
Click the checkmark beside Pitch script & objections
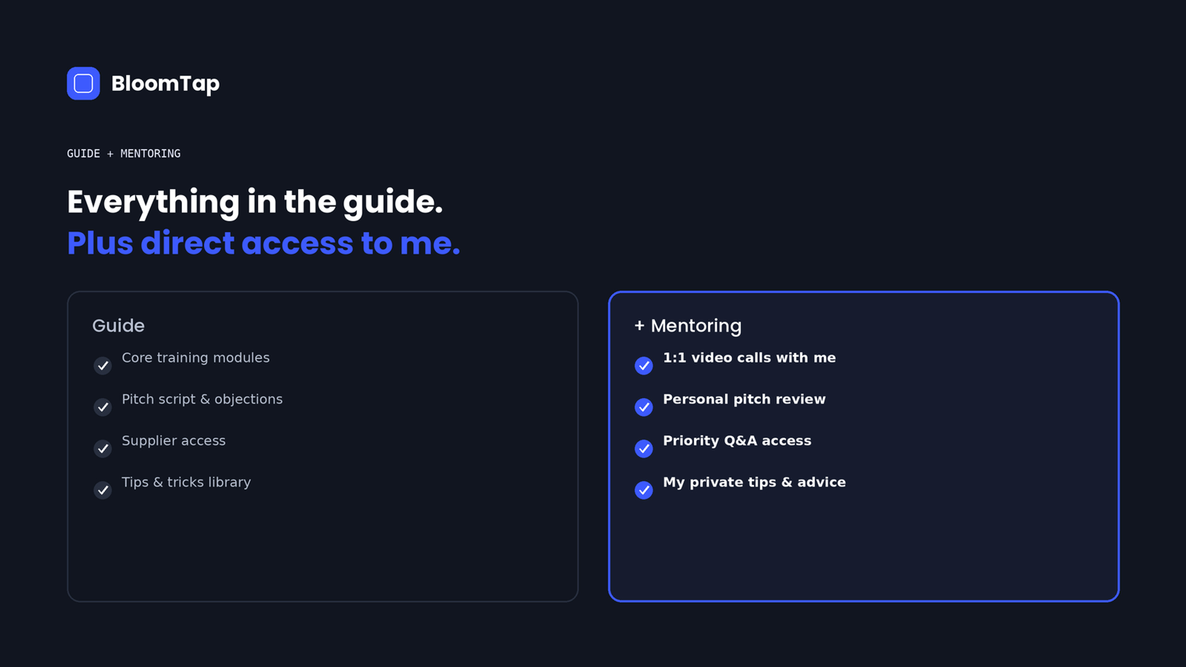click(x=103, y=407)
